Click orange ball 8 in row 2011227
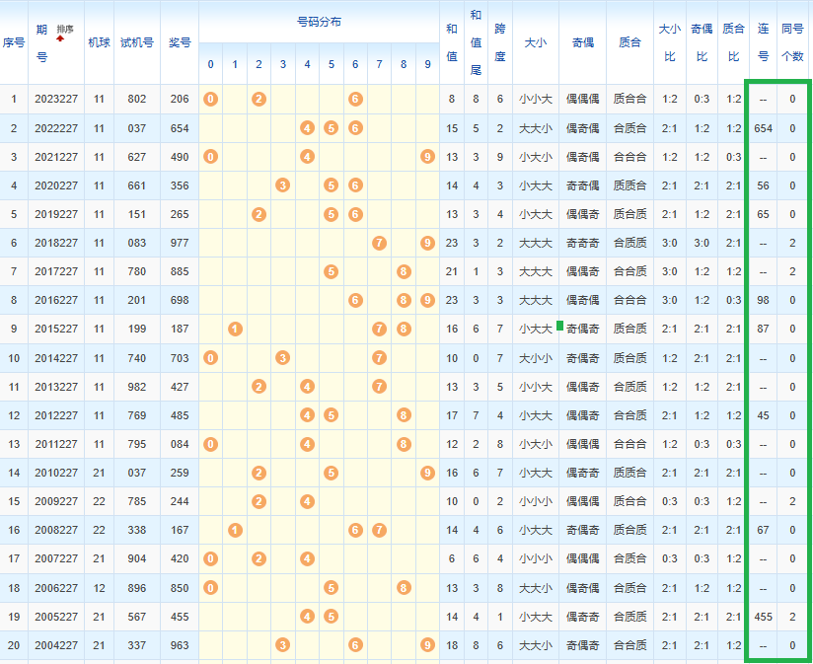The image size is (813, 664). pyautogui.click(x=404, y=444)
